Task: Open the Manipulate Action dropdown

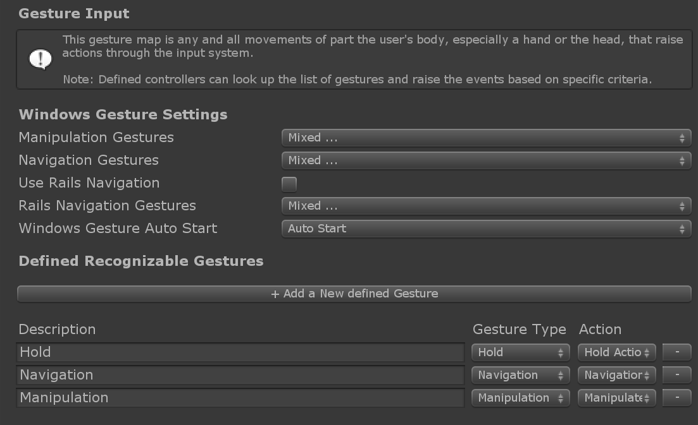Action: pyautogui.click(x=616, y=398)
